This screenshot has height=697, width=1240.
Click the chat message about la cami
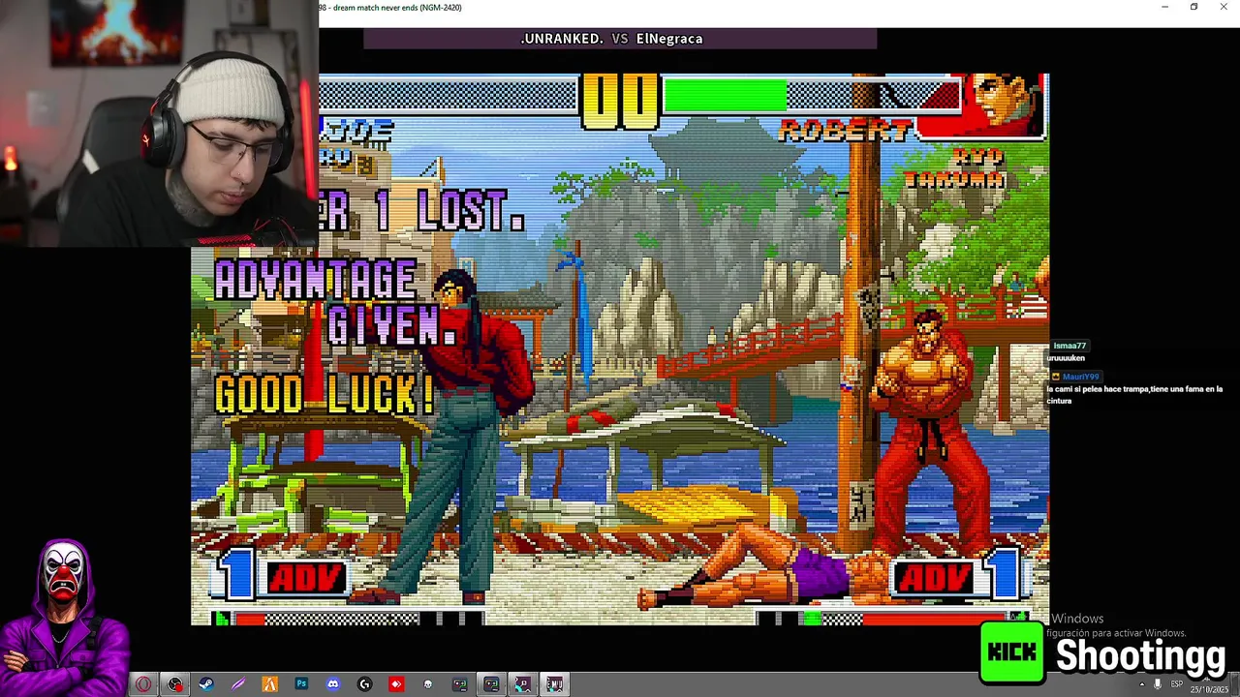[x=1134, y=395]
